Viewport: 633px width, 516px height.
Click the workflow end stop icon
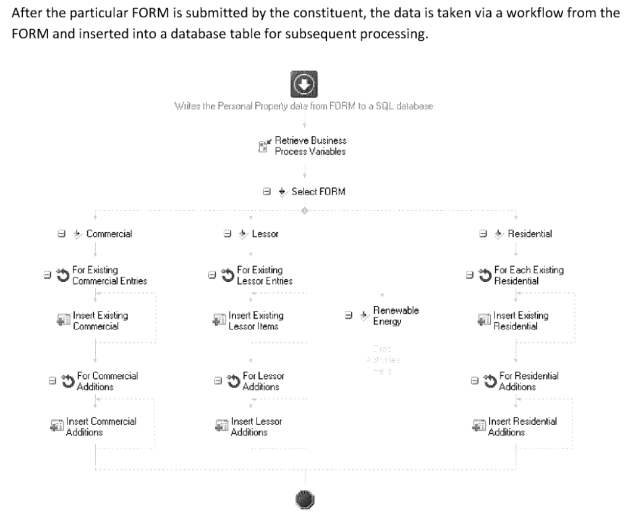coord(304,498)
